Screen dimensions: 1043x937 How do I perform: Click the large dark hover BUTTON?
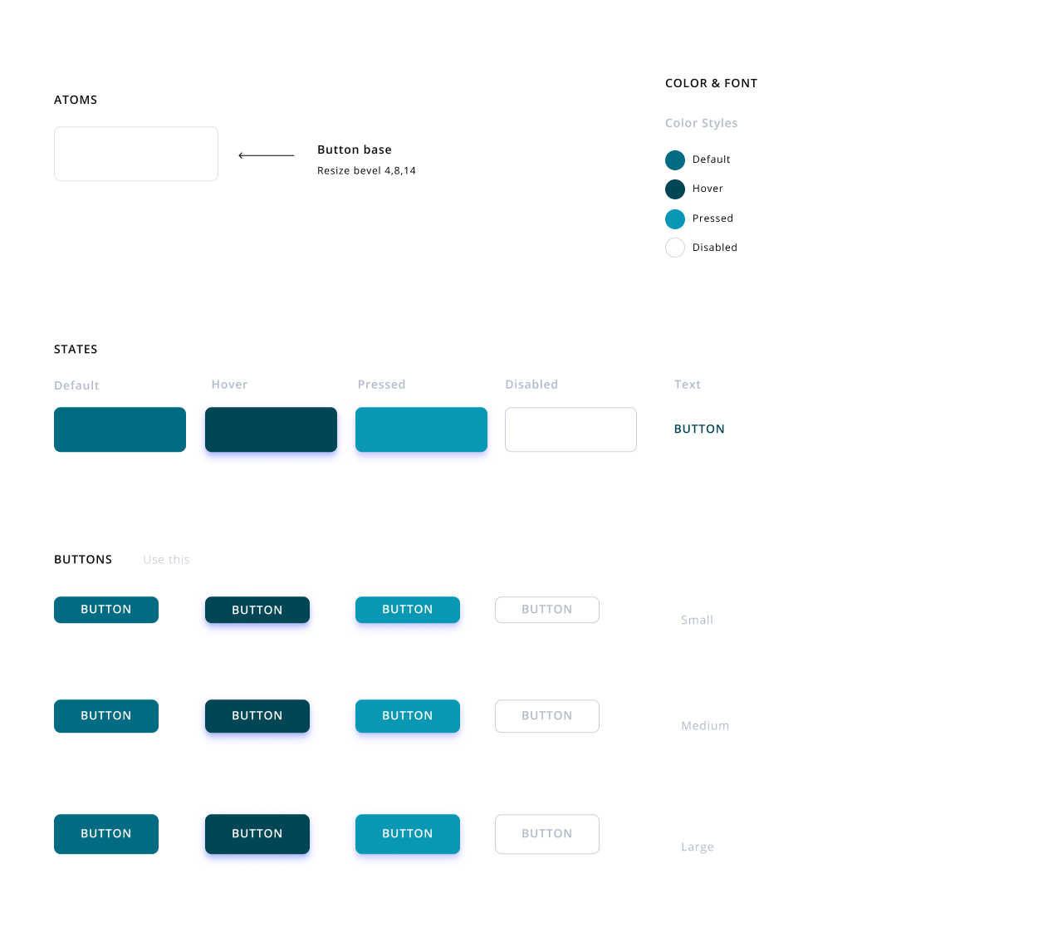[x=257, y=833]
